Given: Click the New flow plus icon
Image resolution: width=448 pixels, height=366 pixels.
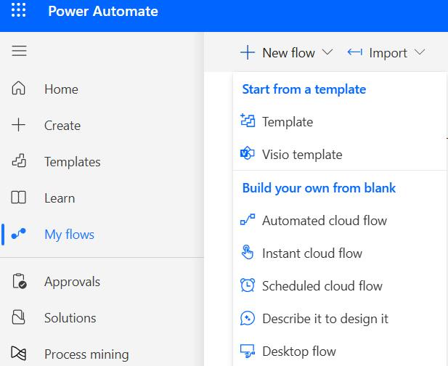Looking at the screenshot, I should point(248,52).
